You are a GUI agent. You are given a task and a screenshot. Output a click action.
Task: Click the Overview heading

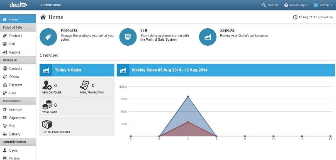tap(49, 55)
